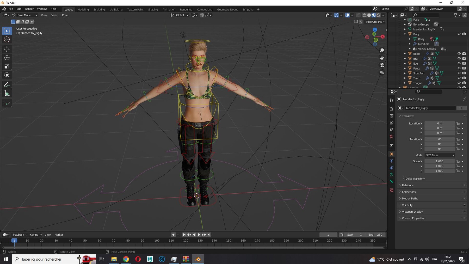Image resolution: width=469 pixels, height=264 pixels.
Task: Hide the Body object in viewport
Action: (459, 34)
